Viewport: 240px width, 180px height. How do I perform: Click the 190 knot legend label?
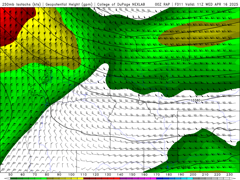pos(181,175)
